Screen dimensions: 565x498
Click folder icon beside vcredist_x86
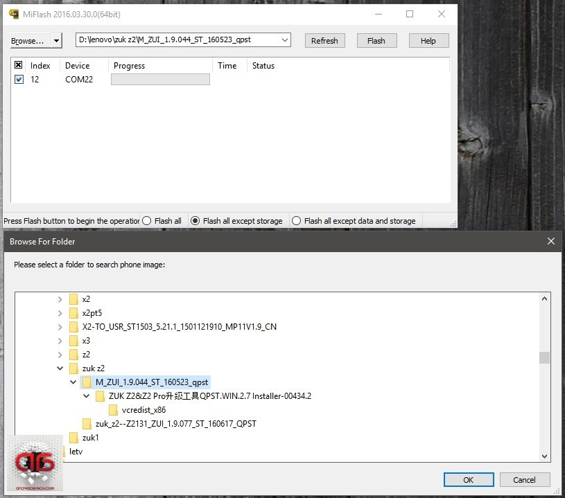[114, 410]
